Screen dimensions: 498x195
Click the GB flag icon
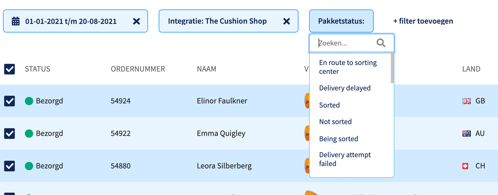(467, 101)
